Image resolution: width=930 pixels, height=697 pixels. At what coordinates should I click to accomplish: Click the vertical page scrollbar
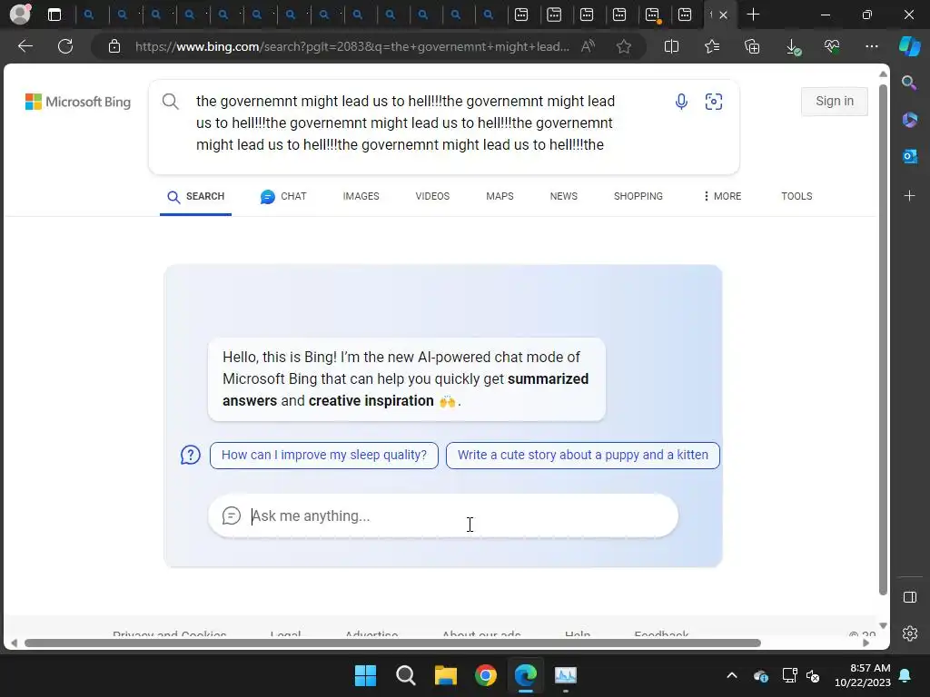coord(883,339)
